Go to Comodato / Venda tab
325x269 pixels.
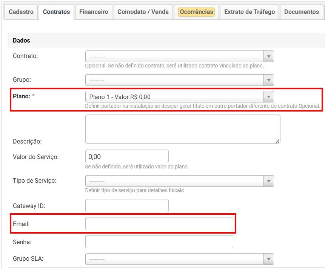tap(143, 12)
